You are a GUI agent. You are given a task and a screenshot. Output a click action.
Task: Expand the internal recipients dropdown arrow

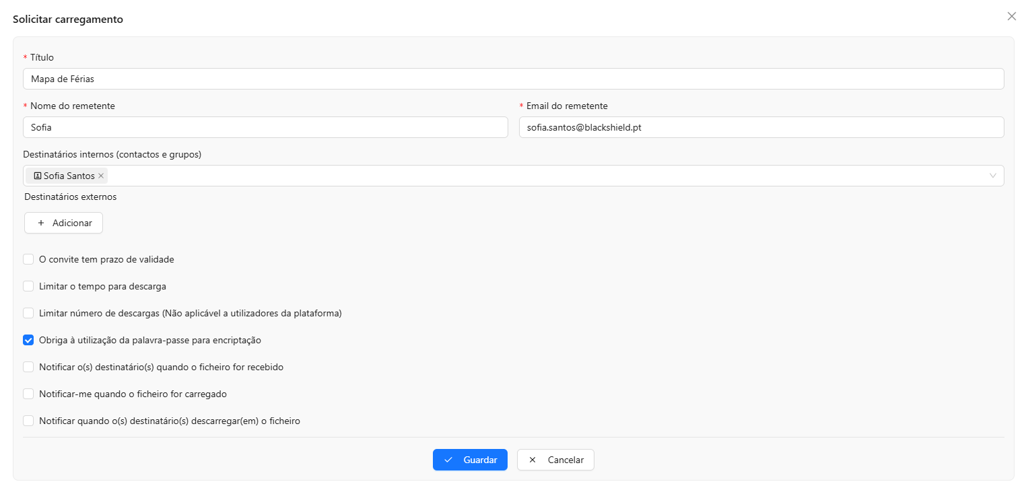[993, 176]
